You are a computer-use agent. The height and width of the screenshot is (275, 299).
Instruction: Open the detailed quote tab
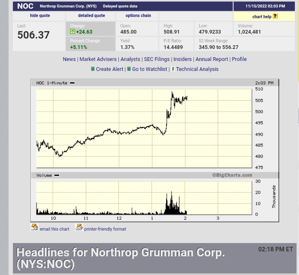tap(91, 15)
